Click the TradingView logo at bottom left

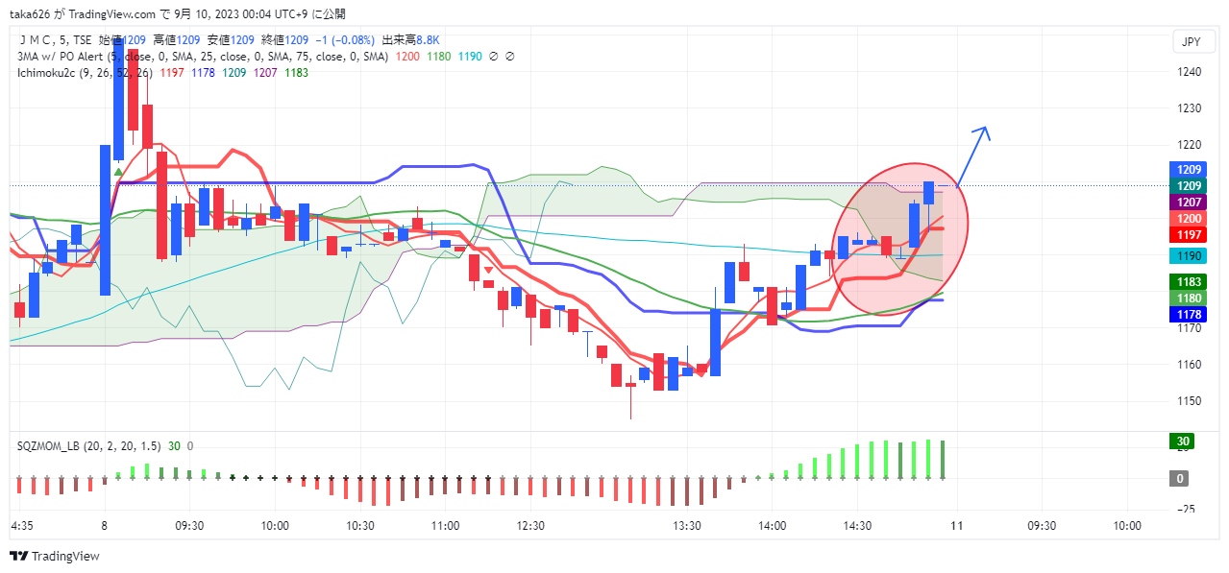55,557
